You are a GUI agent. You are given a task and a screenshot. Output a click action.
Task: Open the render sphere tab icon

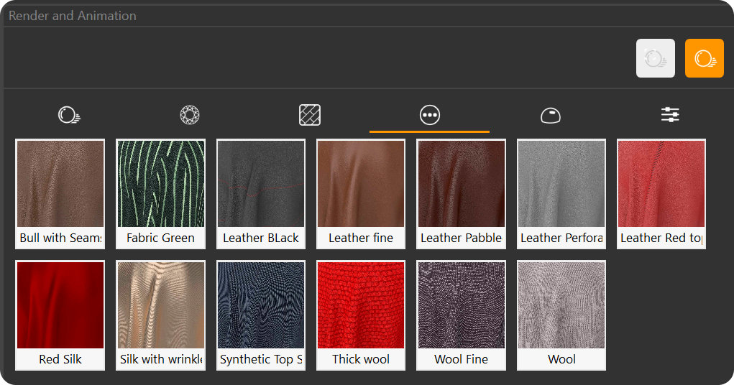69,115
